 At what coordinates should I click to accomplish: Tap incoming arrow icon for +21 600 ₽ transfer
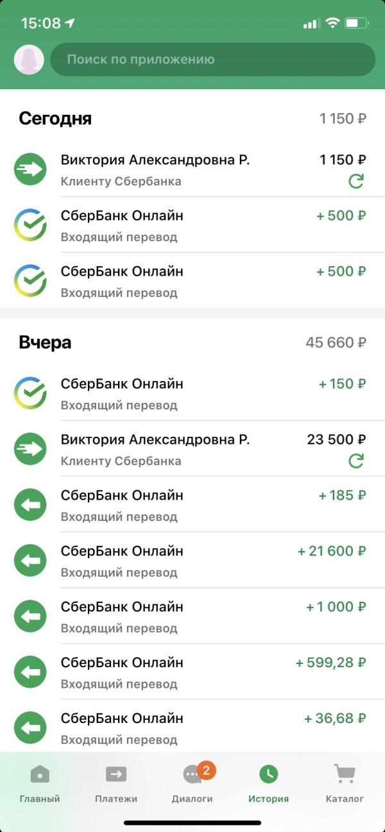point(30,561)
